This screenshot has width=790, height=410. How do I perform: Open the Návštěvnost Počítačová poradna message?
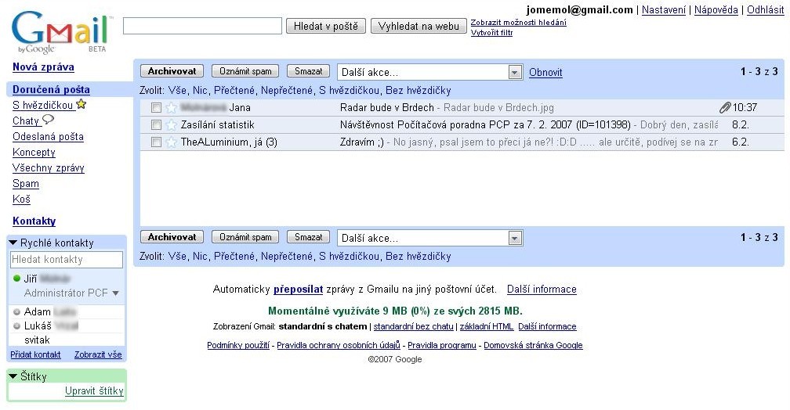(x=485, y=124)
